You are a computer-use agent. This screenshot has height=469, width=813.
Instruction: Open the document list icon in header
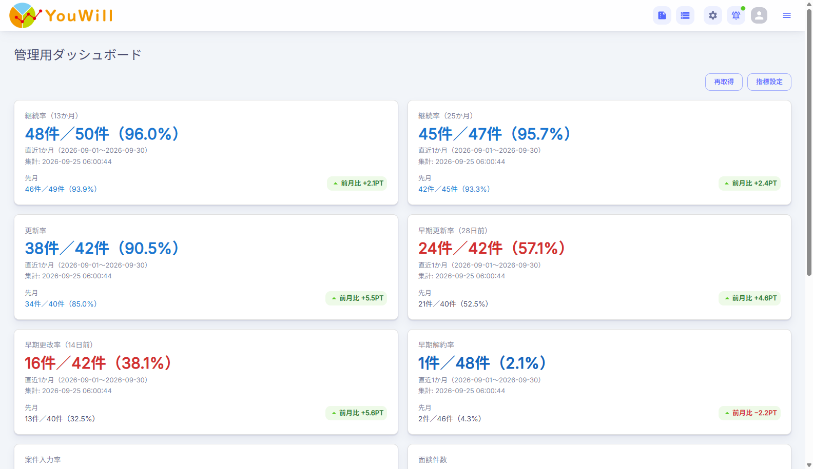[x=662, y=15]
